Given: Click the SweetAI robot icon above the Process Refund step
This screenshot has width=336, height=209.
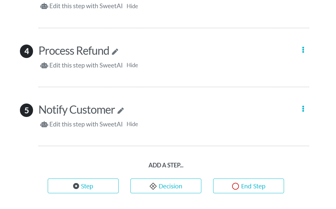Looking at the screenshot, I should click(44, 6).
